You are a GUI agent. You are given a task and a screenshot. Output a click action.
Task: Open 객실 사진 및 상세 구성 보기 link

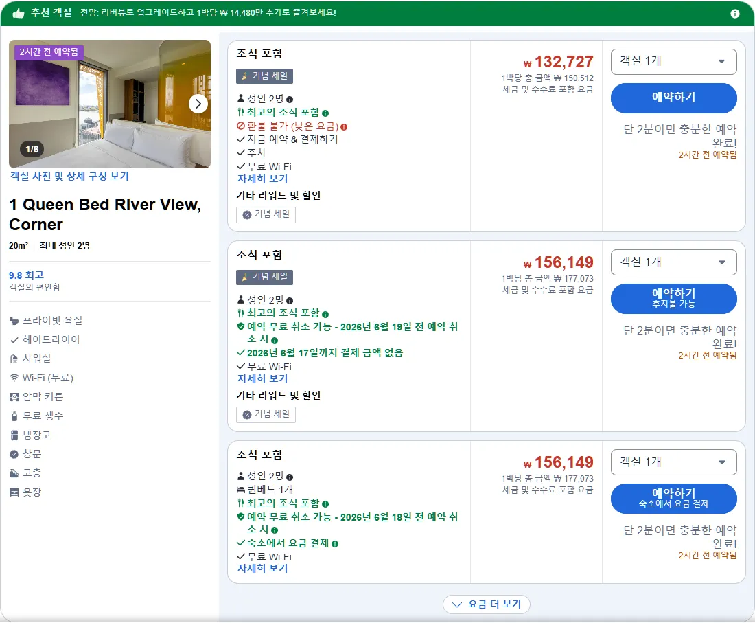click(x=70, y=177)
